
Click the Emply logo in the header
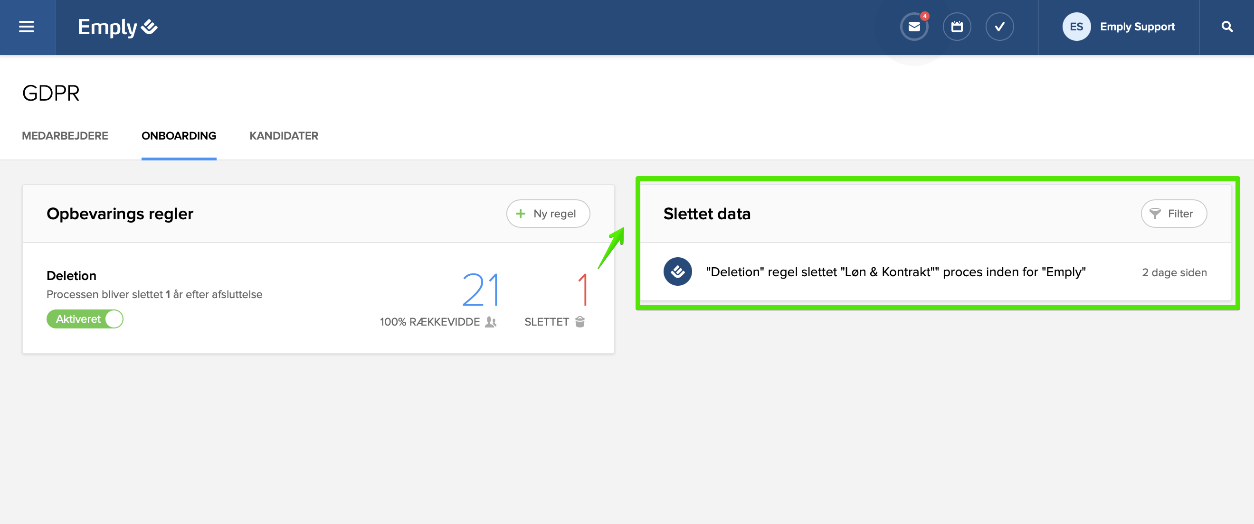point(117,27)
